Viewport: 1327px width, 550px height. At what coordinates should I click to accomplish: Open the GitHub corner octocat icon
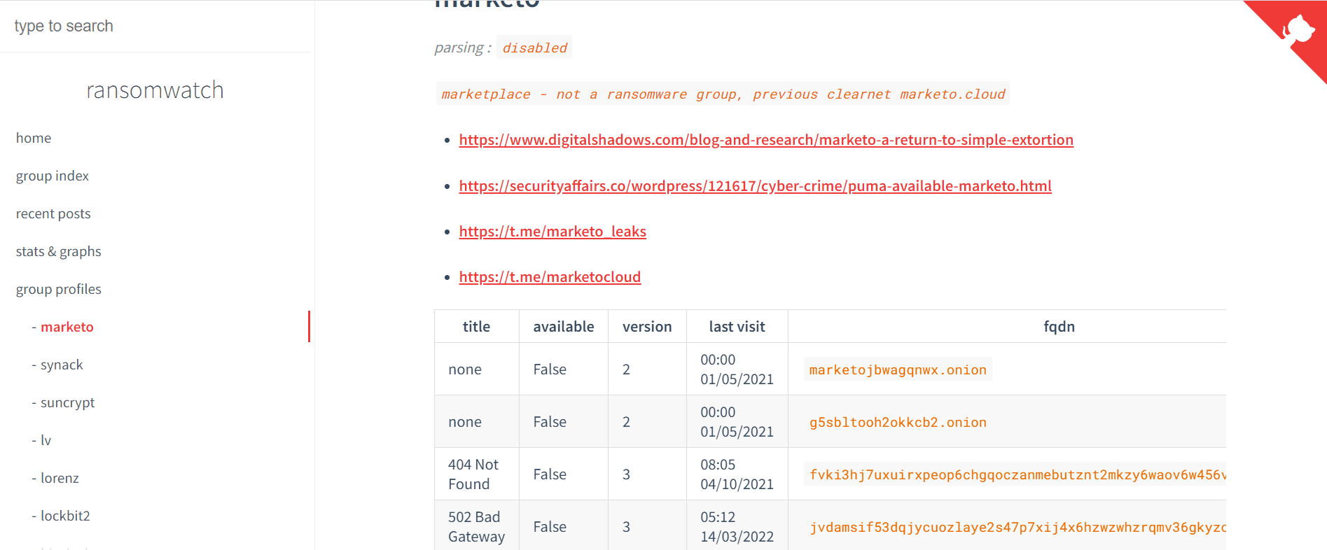click(1298, 30)
